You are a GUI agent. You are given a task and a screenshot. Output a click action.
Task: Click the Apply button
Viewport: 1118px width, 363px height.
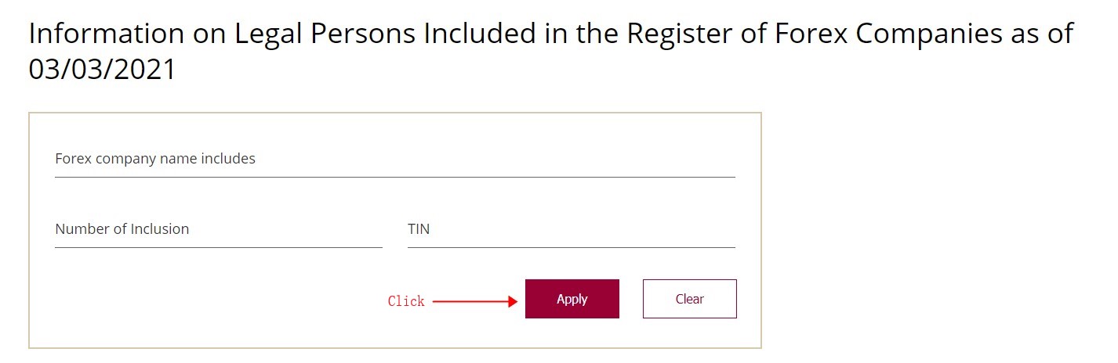[x=572, y=299]
